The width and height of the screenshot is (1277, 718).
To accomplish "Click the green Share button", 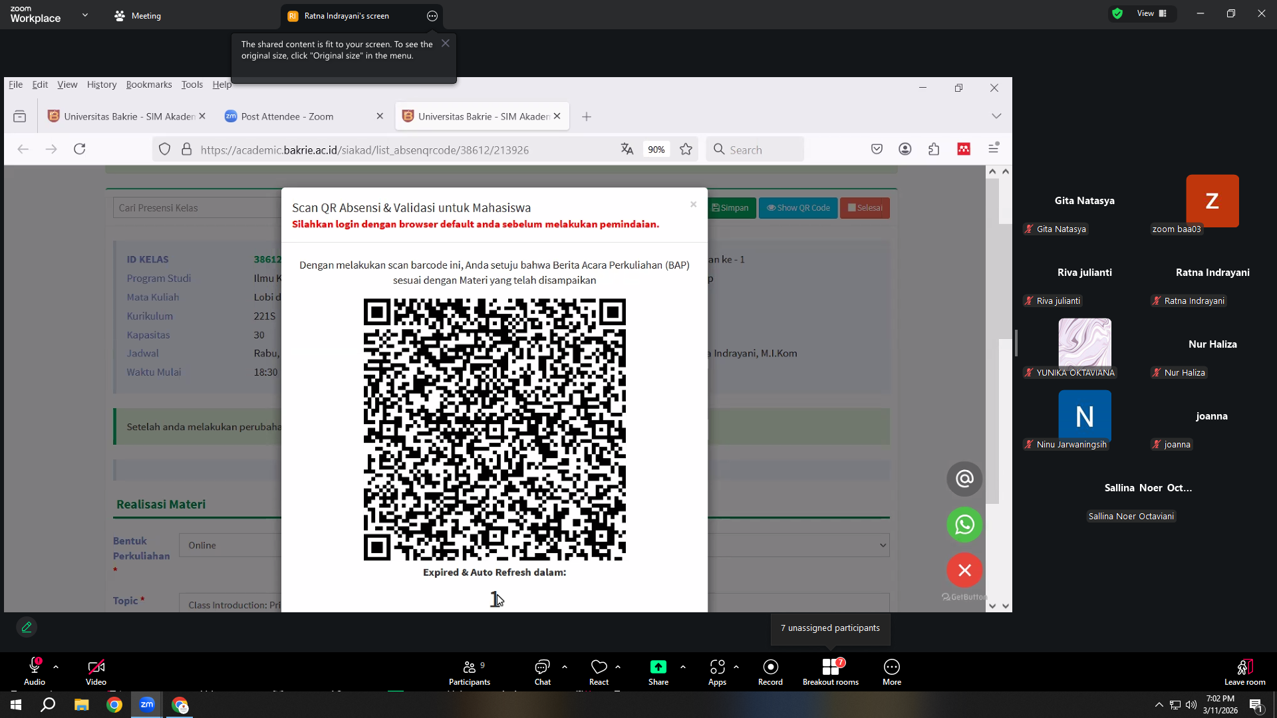I will click(x=658, y=671).
